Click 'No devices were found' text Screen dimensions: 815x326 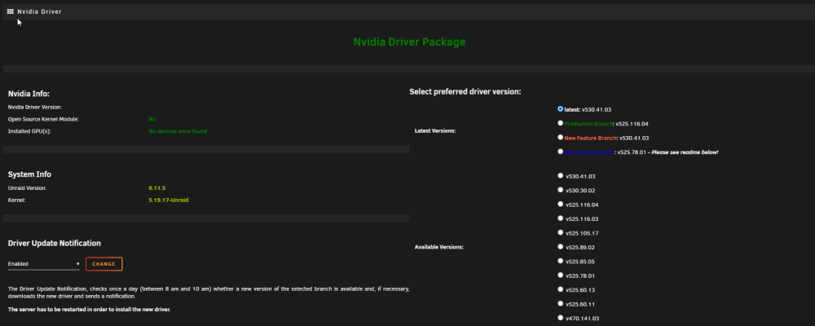pos(178,131)
